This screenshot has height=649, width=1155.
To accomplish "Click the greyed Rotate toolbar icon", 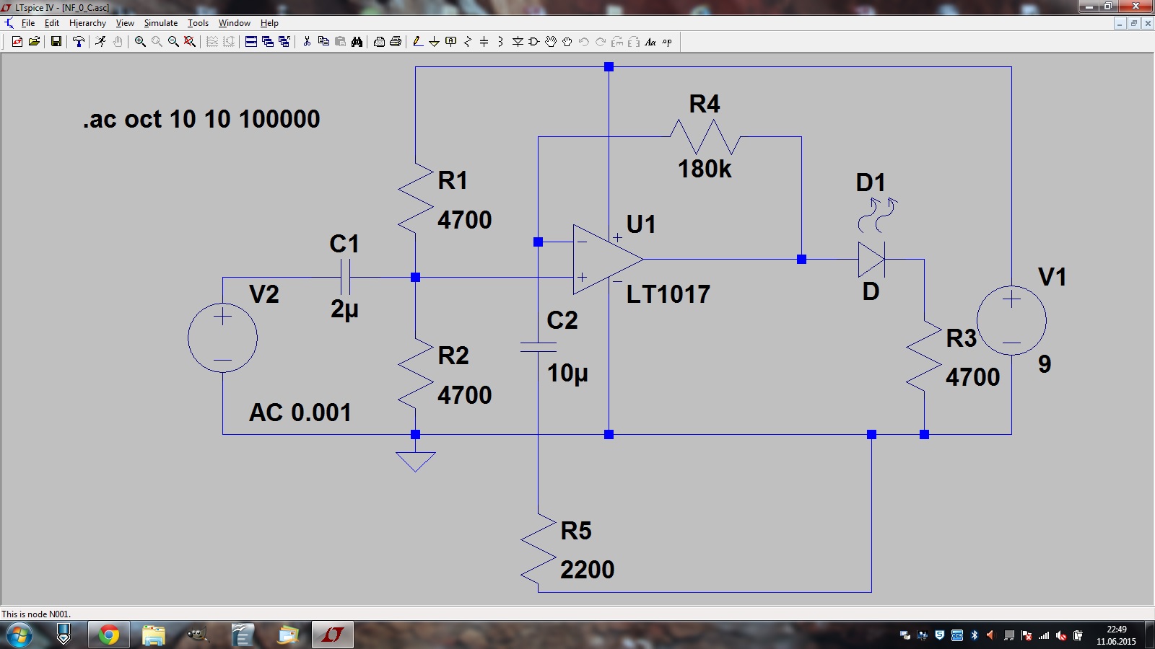I will (617, 42).
